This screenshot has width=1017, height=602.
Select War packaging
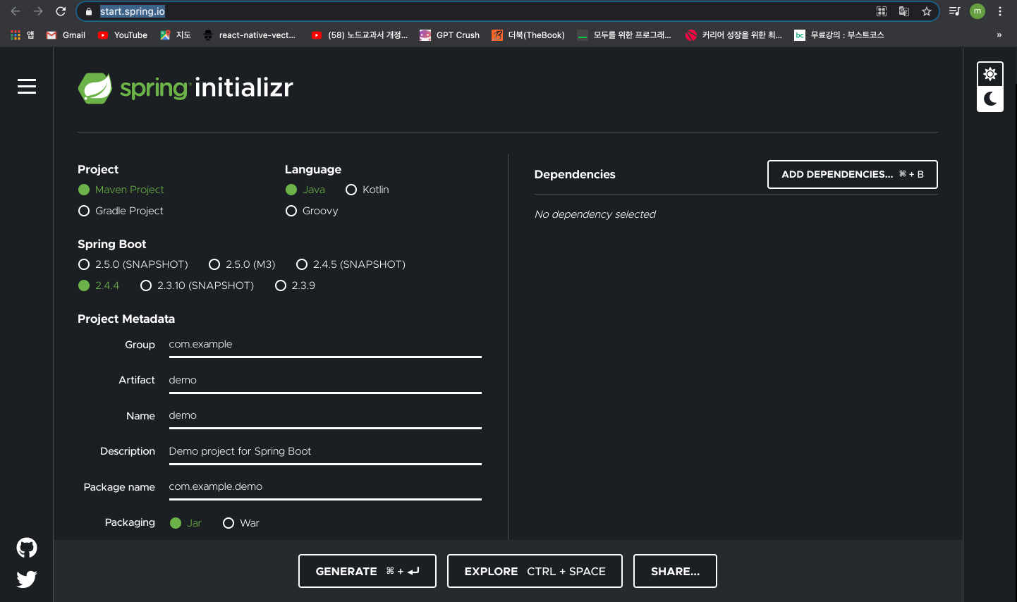point(240,523)
